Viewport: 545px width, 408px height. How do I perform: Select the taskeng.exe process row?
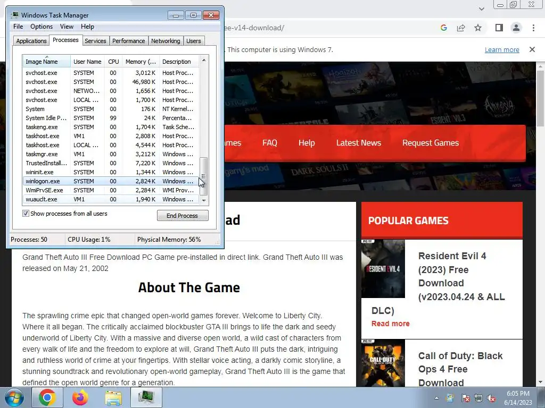(x=111, y=127)
